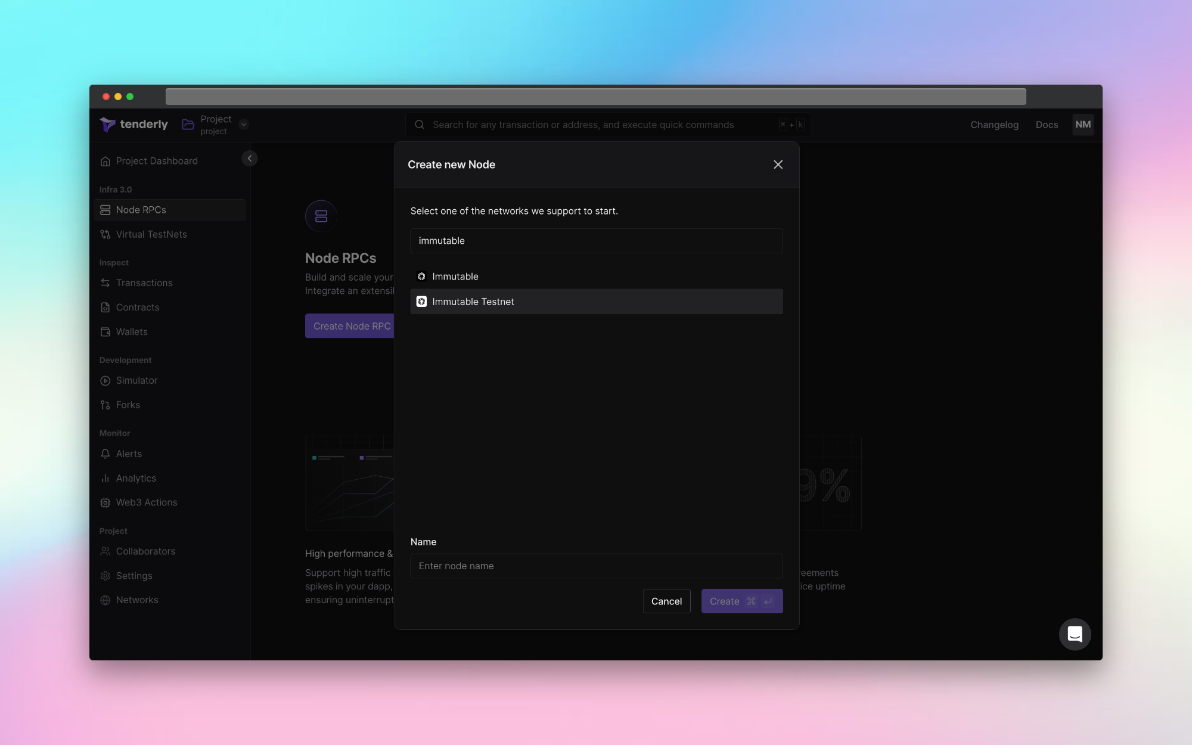The height and width of the screenshot is (745, 1192).
Task: Click the project folder icon
Action: (188, 124)
